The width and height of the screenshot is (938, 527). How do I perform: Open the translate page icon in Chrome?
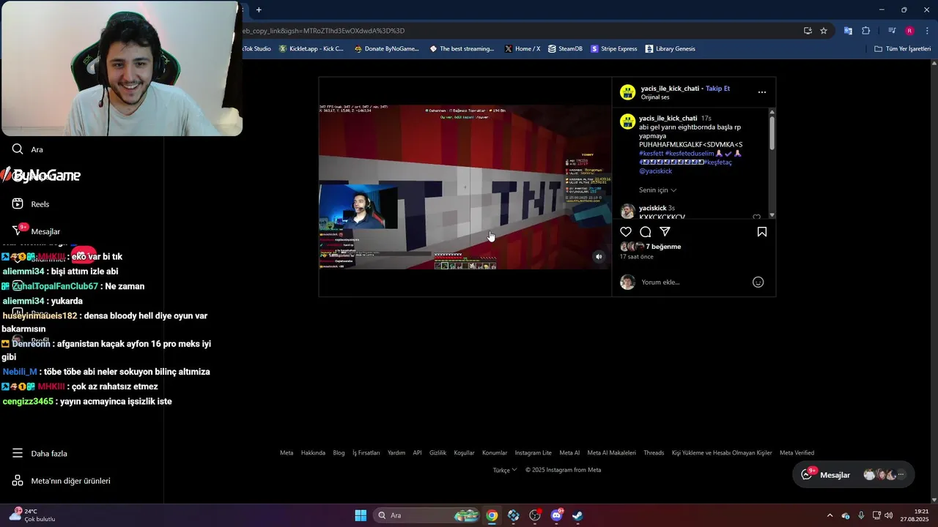click(x=848, y=31)
